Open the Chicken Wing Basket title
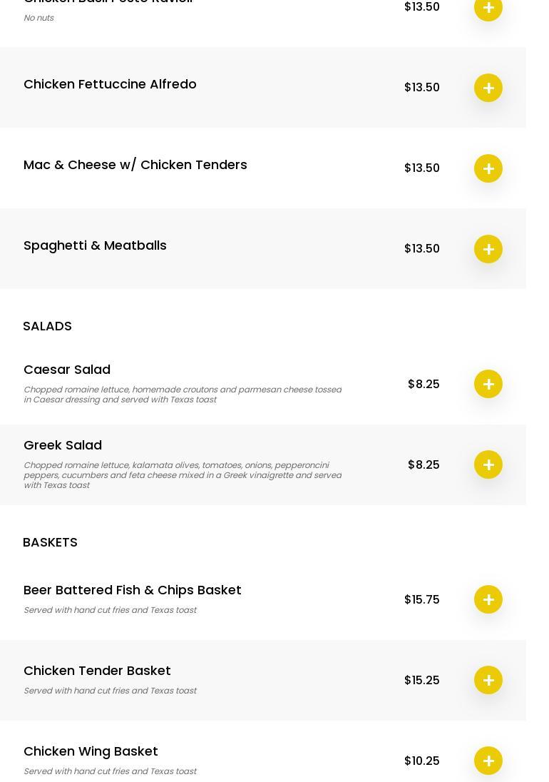 pos(91,751)
